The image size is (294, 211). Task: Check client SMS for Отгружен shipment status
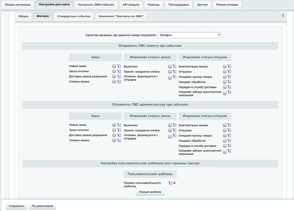[225, 72]
